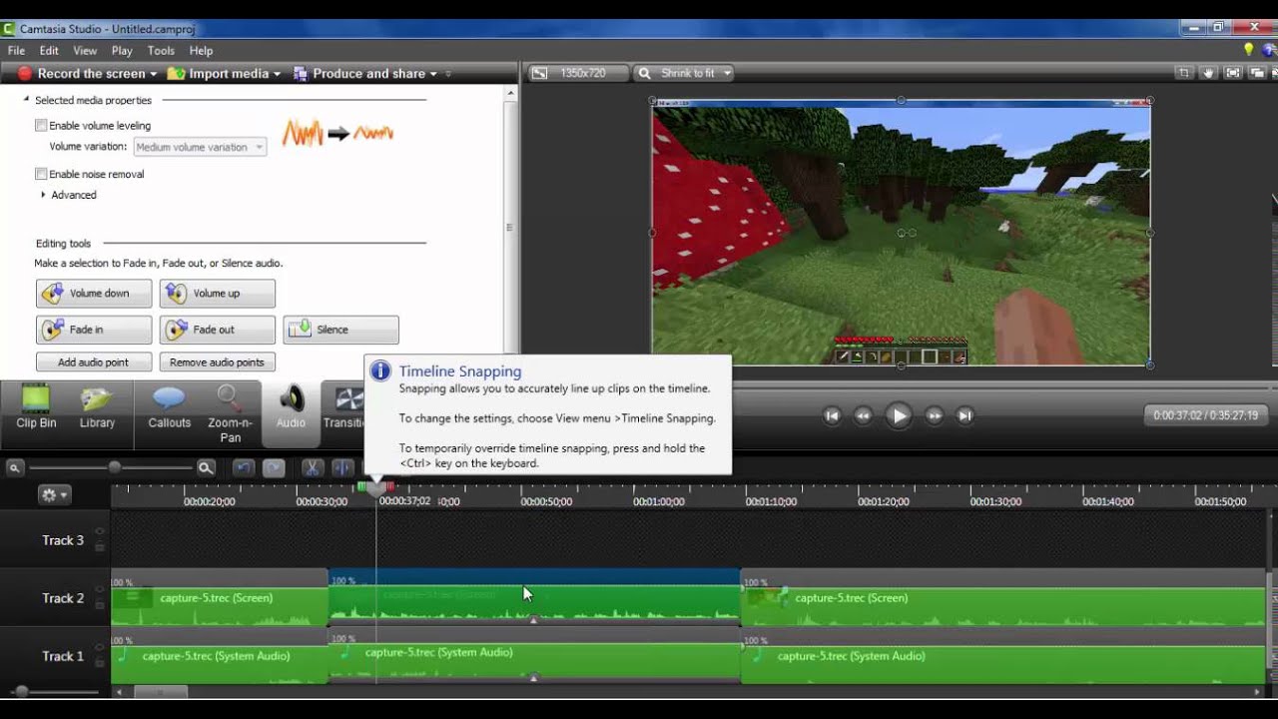Image resolution: width=1278 pixels, height=719 pixels.
Task: Click the timeline horizontal scrollbar thumb
Action: coord(160,691)
